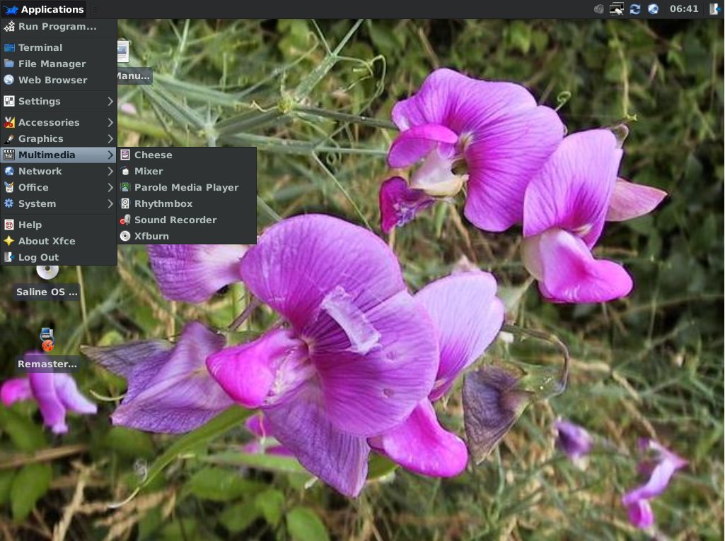The image size is (725, 541).
Task: Click the Office pencil-cup icon
Action: (8, 187)
